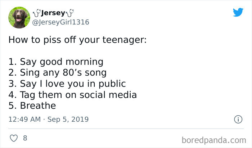The height and width of the screenshot is (148, 252).
Task: Select the number 1. list marker
Action: [13, 62]
